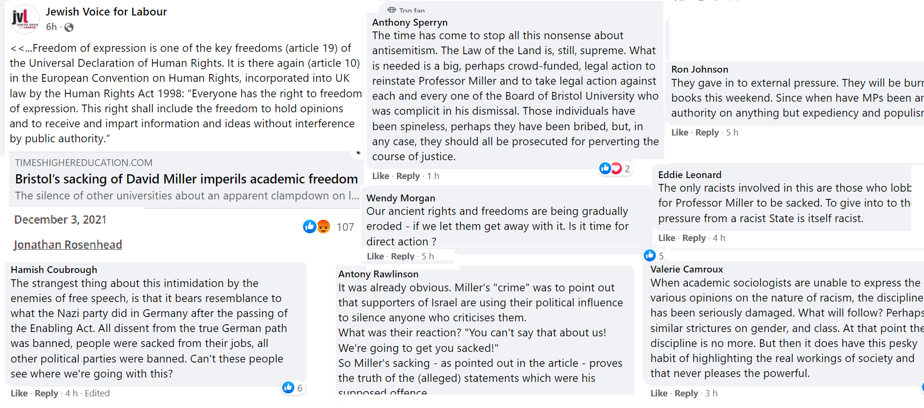Click the Jewish Voice for Labour logo

point(25,19)
